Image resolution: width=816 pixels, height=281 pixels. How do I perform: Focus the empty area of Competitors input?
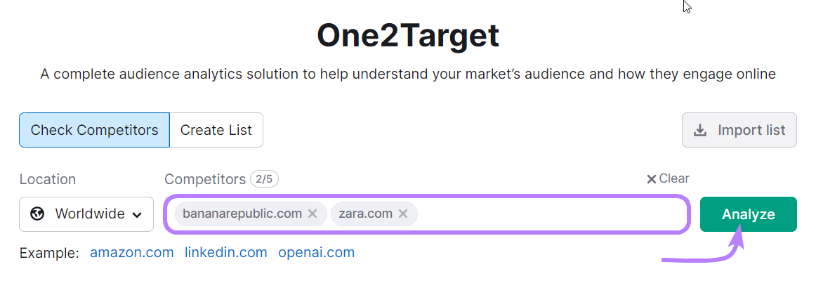tap(548, 214)
